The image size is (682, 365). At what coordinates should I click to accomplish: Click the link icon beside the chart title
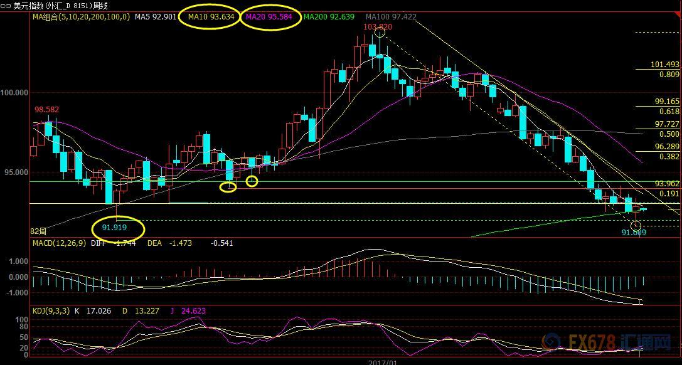point(6,6)
